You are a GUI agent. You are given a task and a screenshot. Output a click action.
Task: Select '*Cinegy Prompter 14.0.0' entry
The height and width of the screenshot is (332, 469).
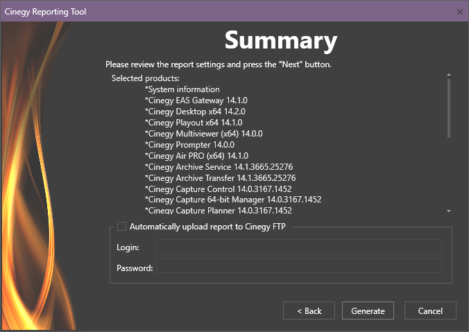tap(189, 145)
